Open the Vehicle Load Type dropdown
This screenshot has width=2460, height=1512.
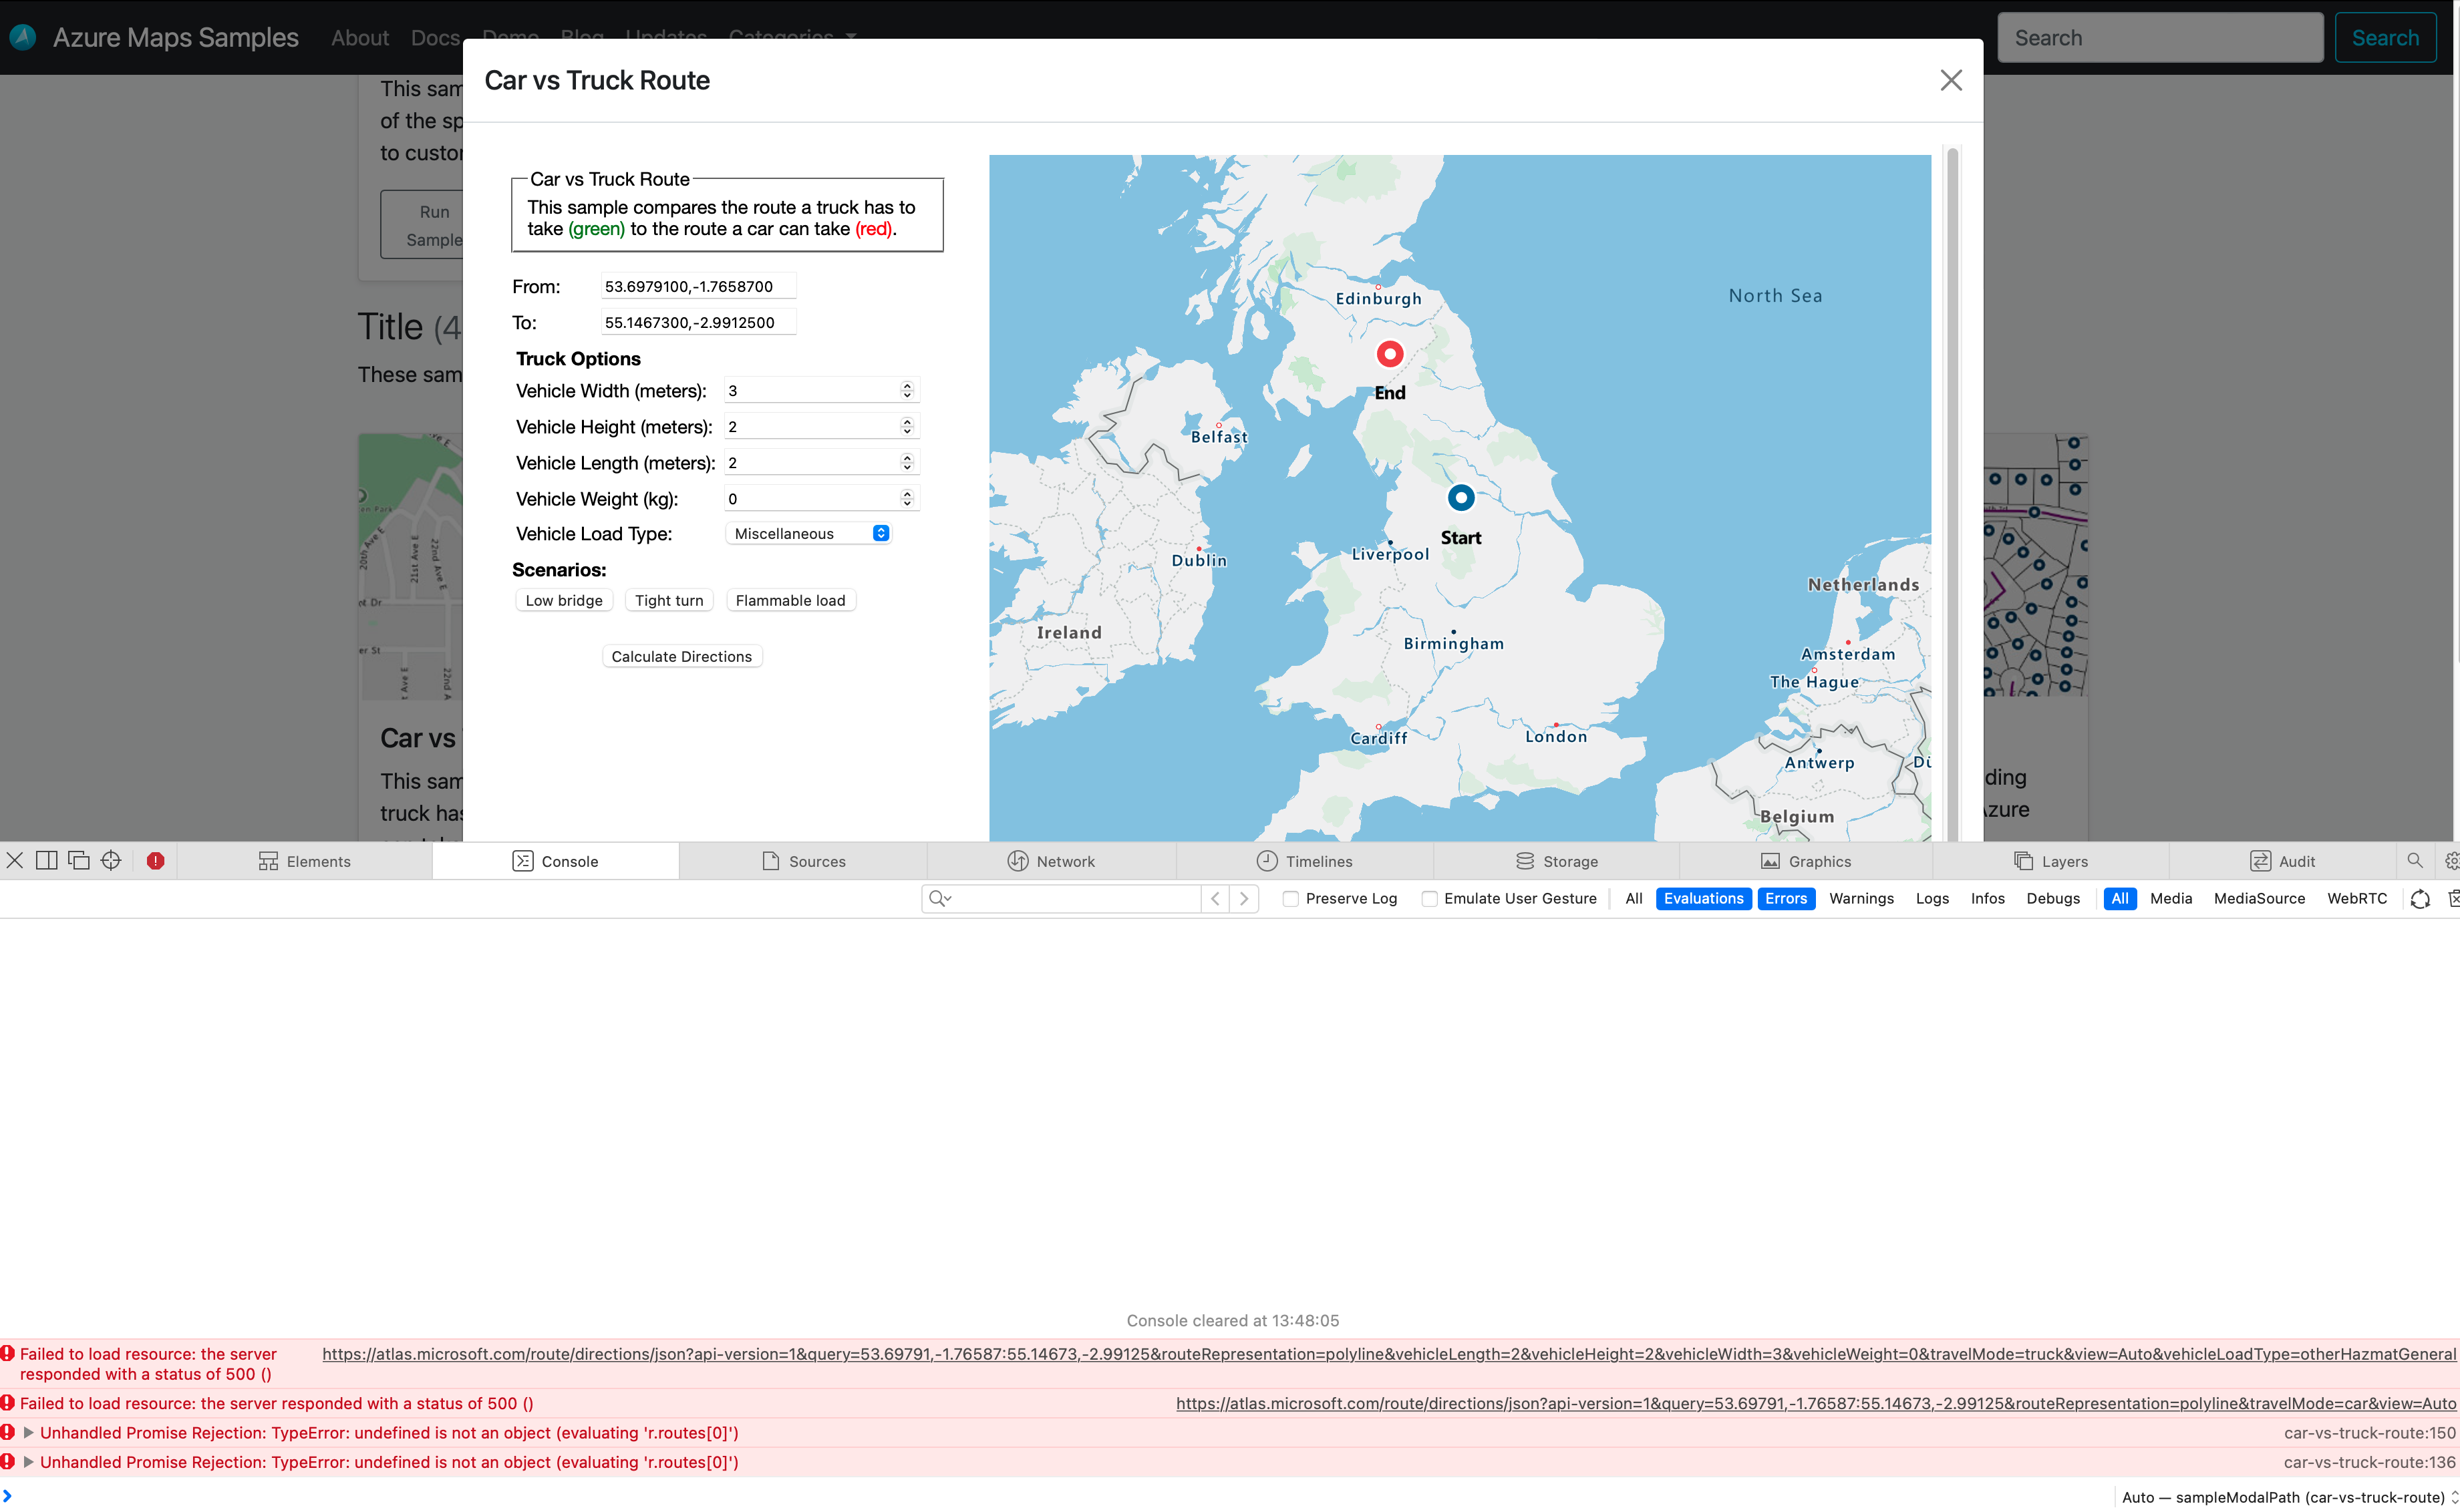(808, 533)
